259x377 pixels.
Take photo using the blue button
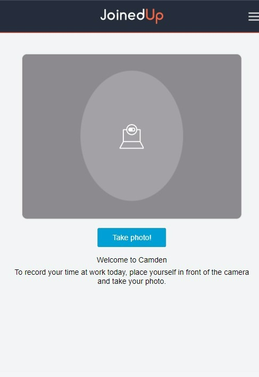click(131, 237)
